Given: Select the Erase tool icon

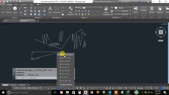Looking at the screenshot, I should pyautogui.click(x=44, y=8).
